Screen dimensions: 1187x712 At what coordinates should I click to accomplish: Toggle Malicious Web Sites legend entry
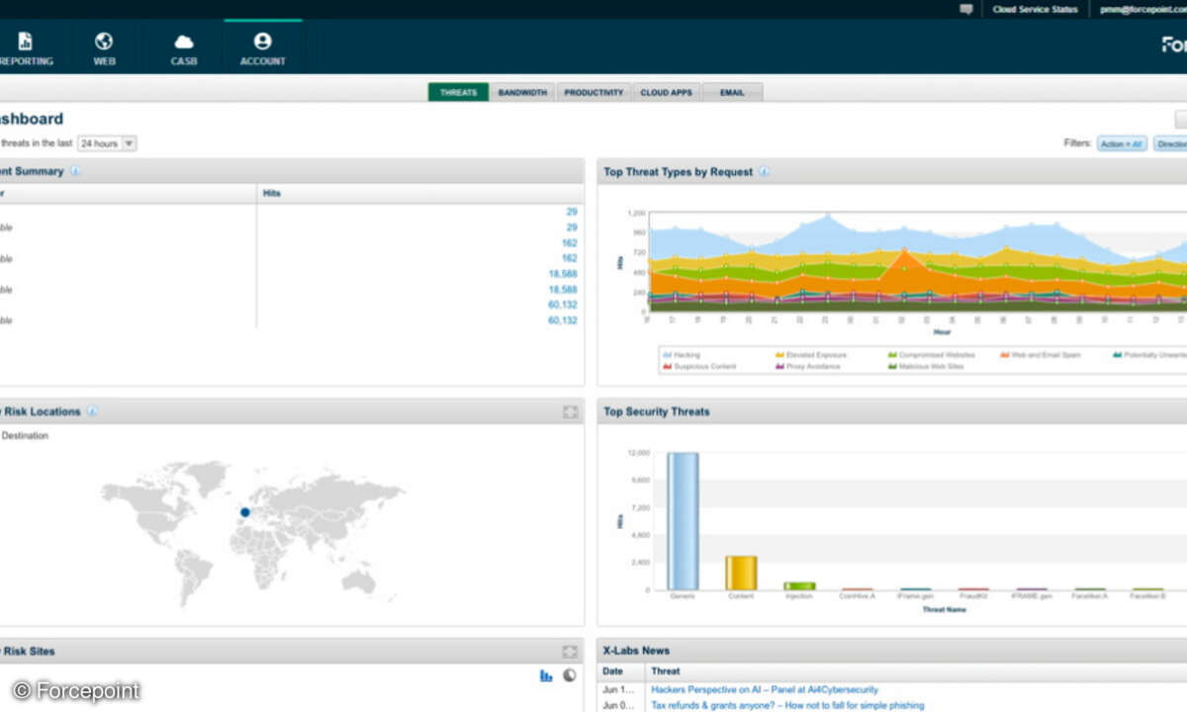point(927,366)
